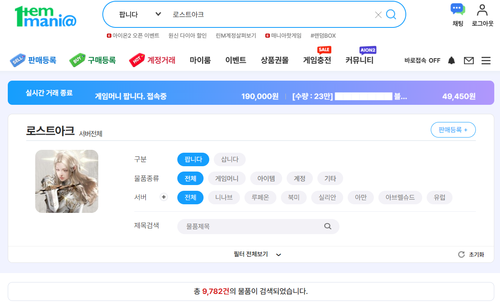This screenshot has height=305, width=500.
Task: Reset filters with 초기화 button
Action: (471, 254)
